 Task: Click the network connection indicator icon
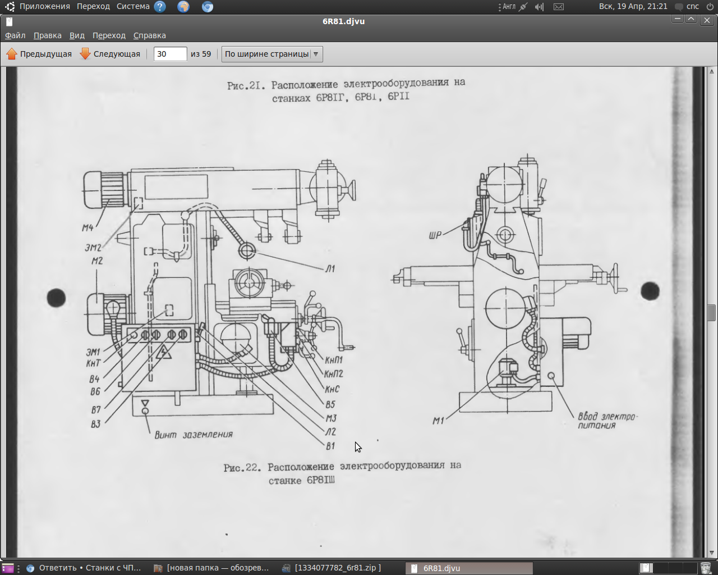pos(523,7)
